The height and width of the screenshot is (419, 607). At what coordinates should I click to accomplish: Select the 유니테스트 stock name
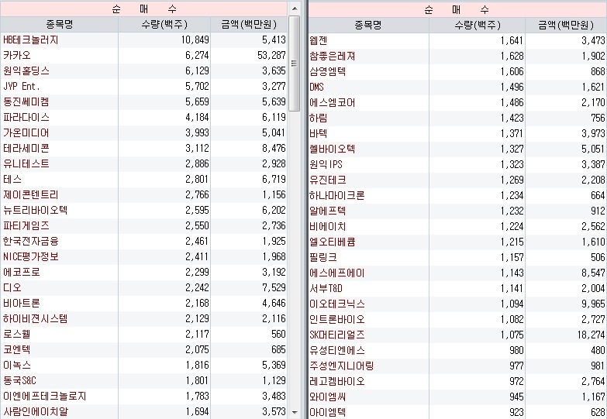pos(26,163)
